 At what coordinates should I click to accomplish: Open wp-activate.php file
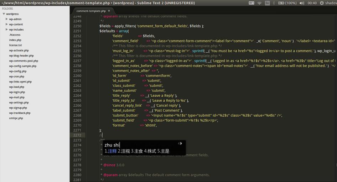(19, 50)
